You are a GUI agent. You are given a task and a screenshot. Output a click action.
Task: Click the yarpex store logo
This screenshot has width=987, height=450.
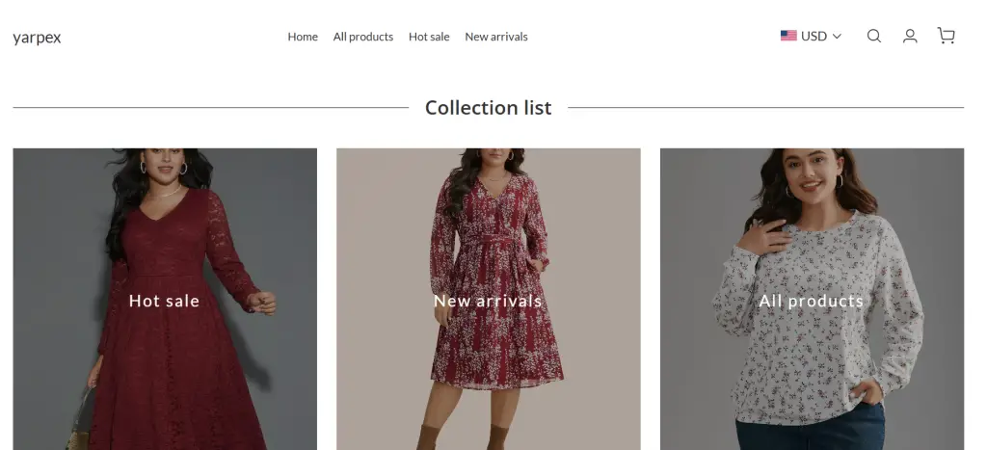[x=37, y=38]
